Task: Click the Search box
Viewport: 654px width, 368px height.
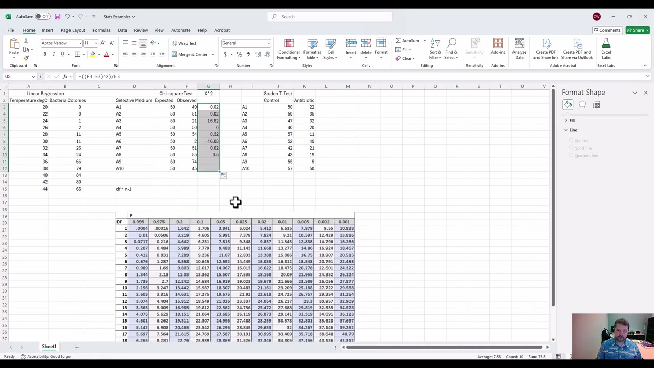Action: 330,17
